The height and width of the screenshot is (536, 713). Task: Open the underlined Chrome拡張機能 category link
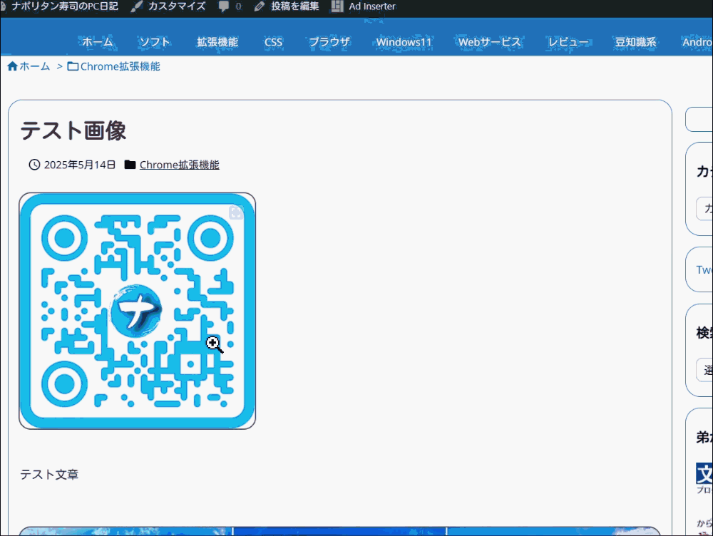pyautogui.click(x=179, y=165)
